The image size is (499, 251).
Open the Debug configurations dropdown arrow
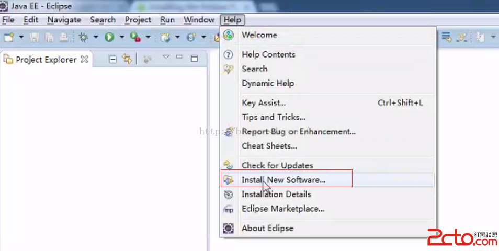[96, 37]
